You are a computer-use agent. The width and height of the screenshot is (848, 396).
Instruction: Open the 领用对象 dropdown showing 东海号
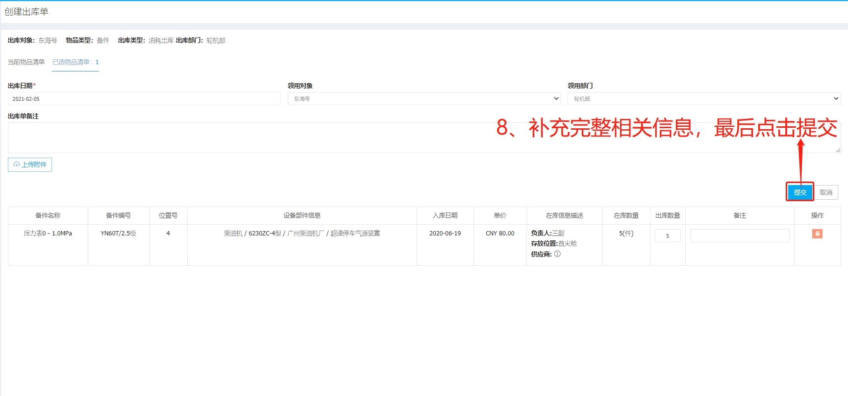pos(424,99)
